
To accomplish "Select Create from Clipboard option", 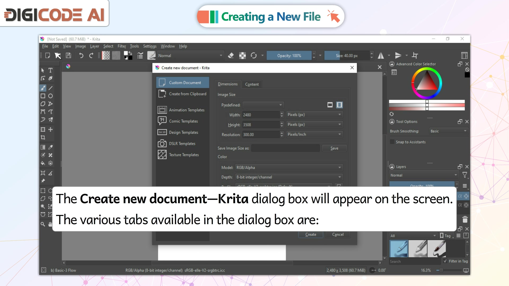I will click(183, 94).
